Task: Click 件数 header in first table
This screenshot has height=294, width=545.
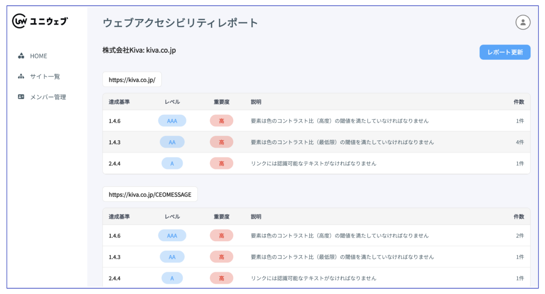Action: click(x=519, y=102)
